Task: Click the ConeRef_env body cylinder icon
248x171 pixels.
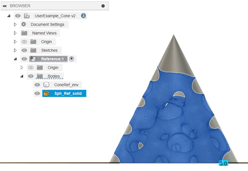Action: 46,84
